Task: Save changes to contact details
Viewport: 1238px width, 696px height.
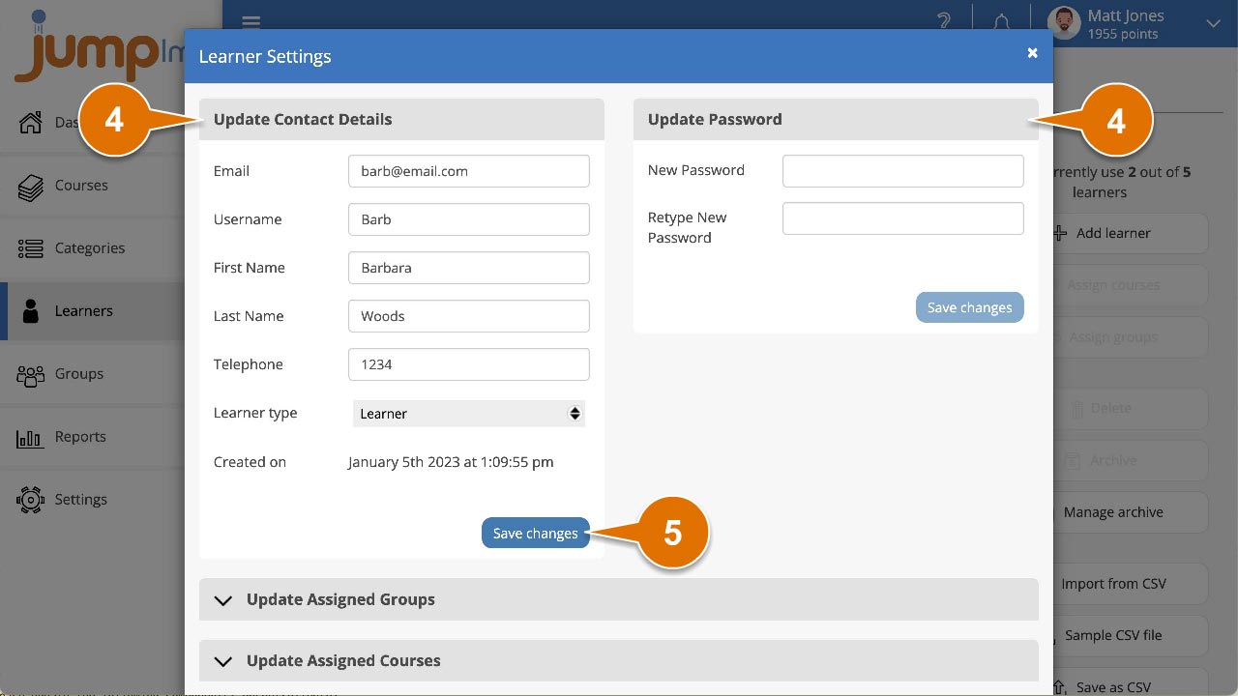Action: 536,533
